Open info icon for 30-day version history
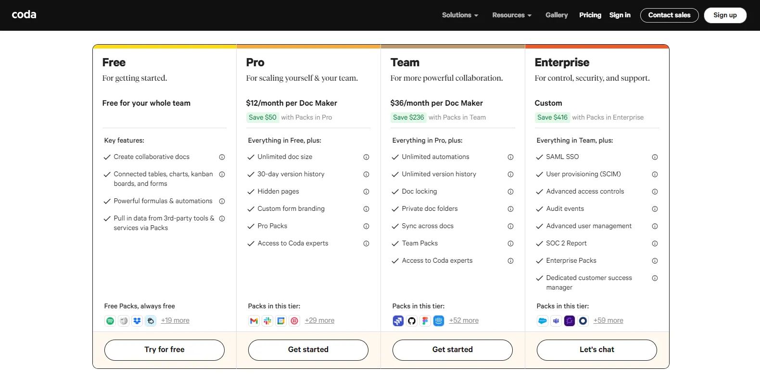 (x=367, y=174)
